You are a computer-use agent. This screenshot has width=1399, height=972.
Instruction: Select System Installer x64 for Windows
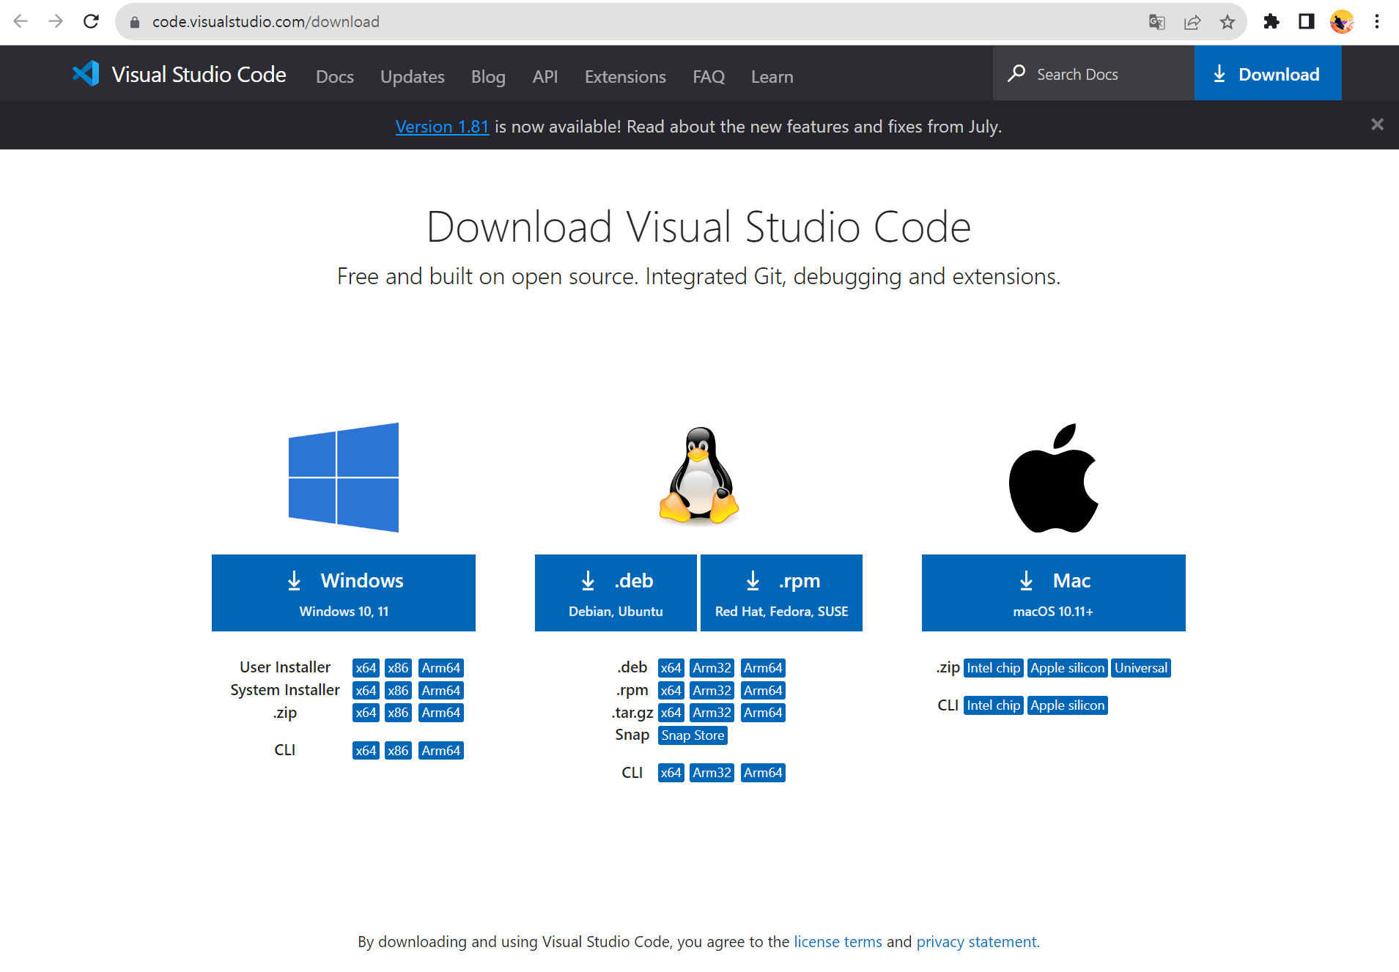point(366,691)
